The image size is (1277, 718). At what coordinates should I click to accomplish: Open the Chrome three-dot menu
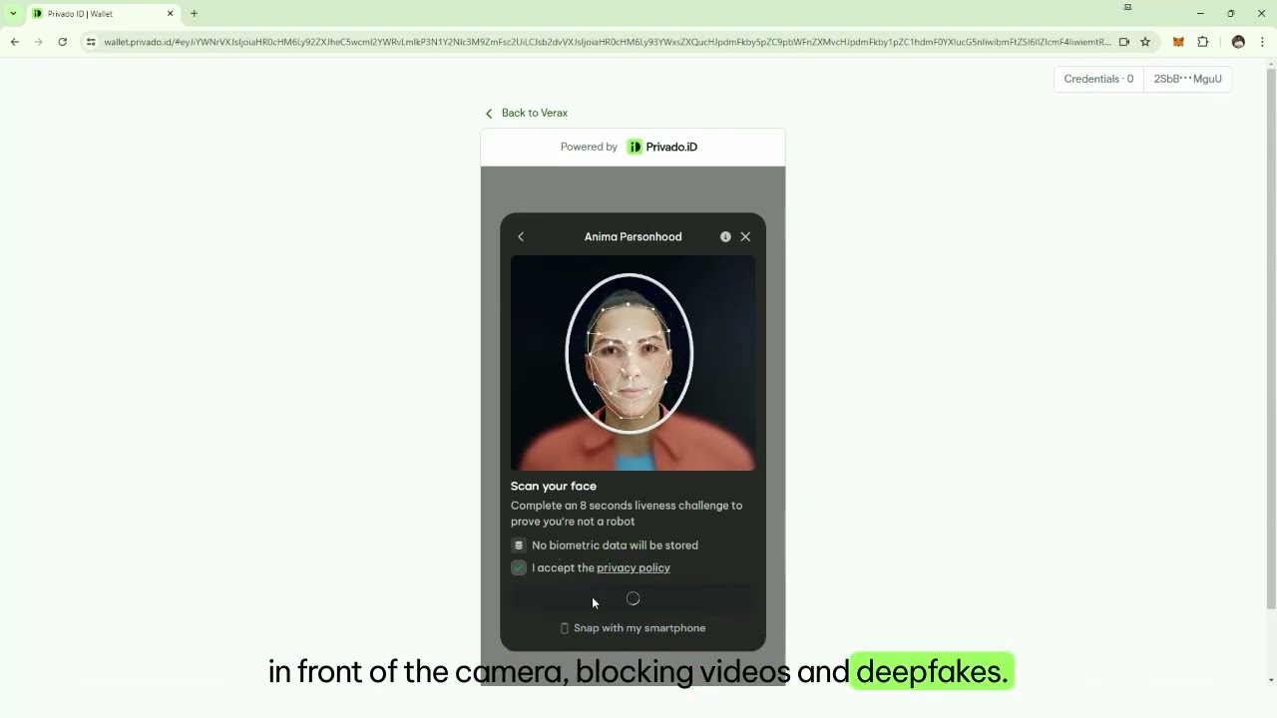tap(1263, 42)
